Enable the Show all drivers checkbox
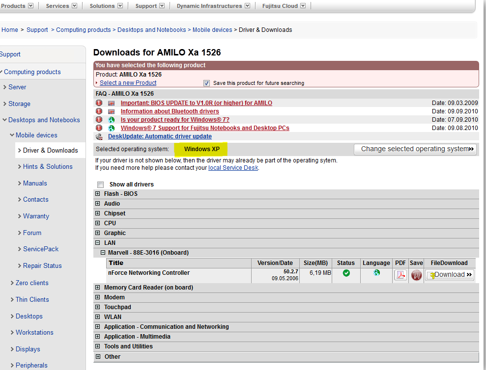 [x=100, y=185]
